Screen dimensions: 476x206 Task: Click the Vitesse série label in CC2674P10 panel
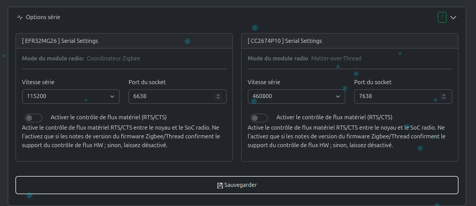coord(264,82)
